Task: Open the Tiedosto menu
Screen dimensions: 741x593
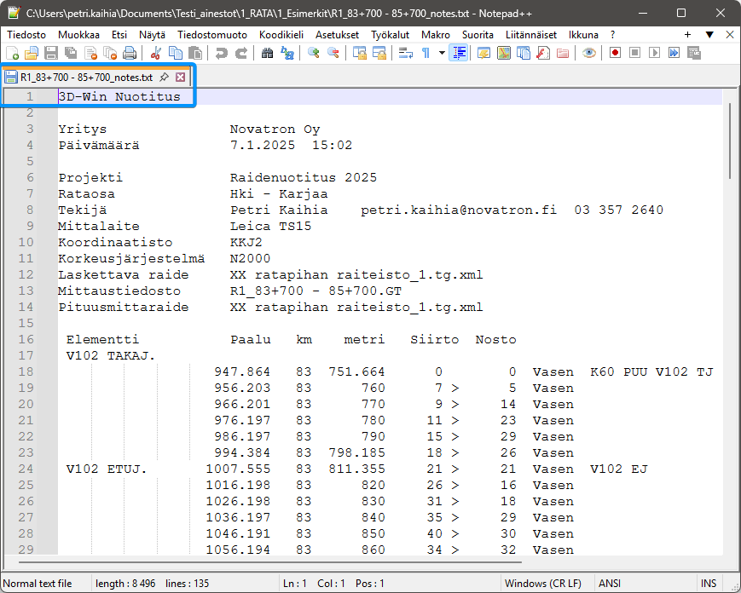Action: click(x=26, y=35)
